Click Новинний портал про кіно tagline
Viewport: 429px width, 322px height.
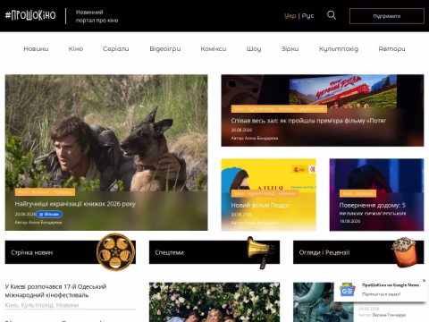tap(97, 16)
